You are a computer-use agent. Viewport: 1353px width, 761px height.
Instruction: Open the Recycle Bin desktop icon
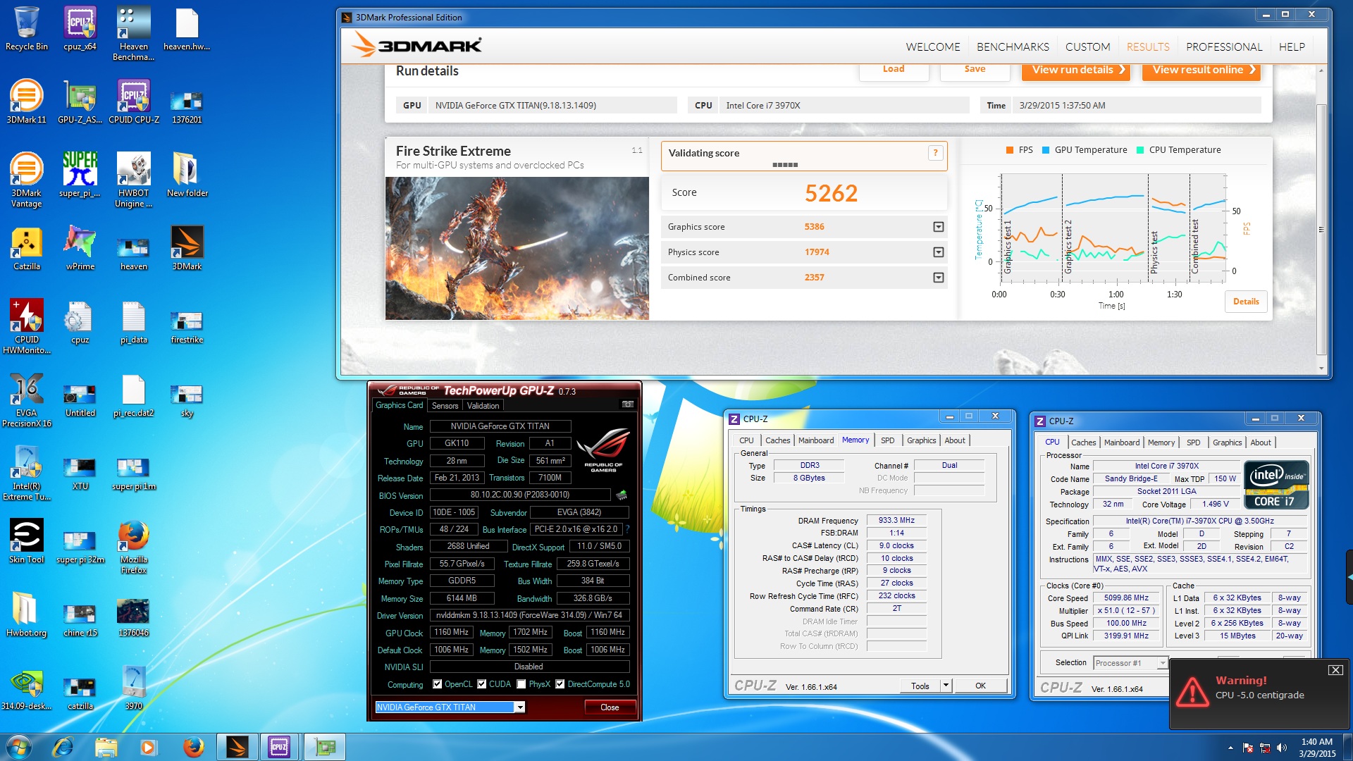(x=27, y=28)
